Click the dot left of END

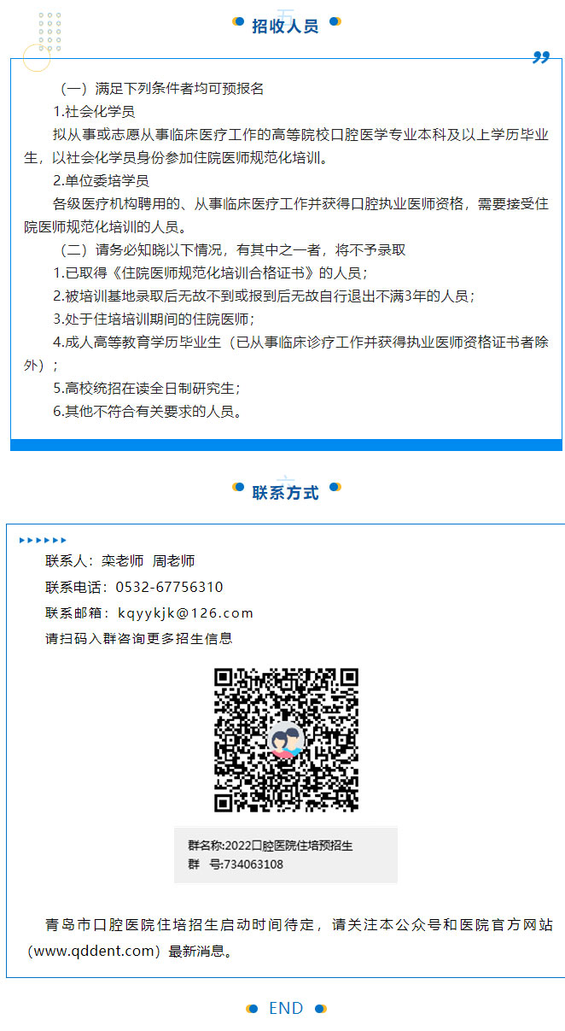[252, 1009]
